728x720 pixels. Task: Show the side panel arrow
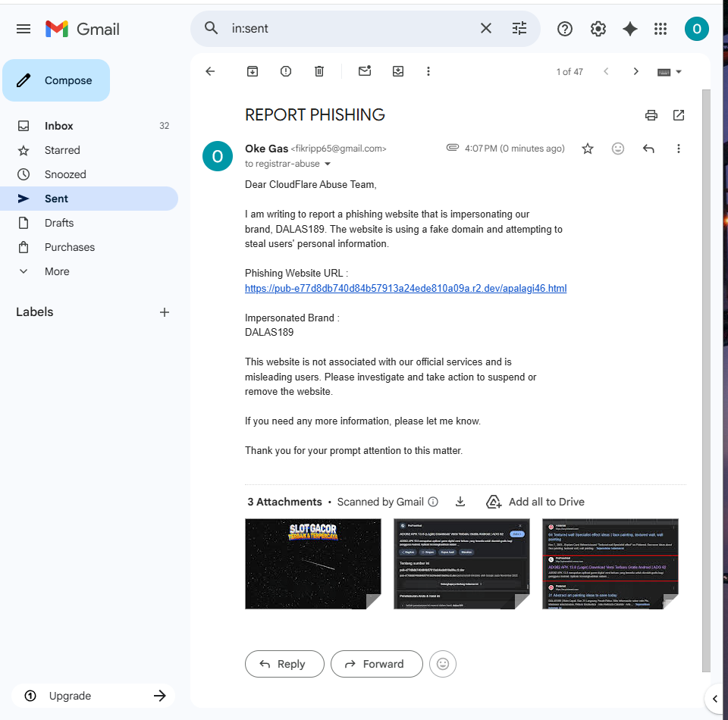coord(715,698)
